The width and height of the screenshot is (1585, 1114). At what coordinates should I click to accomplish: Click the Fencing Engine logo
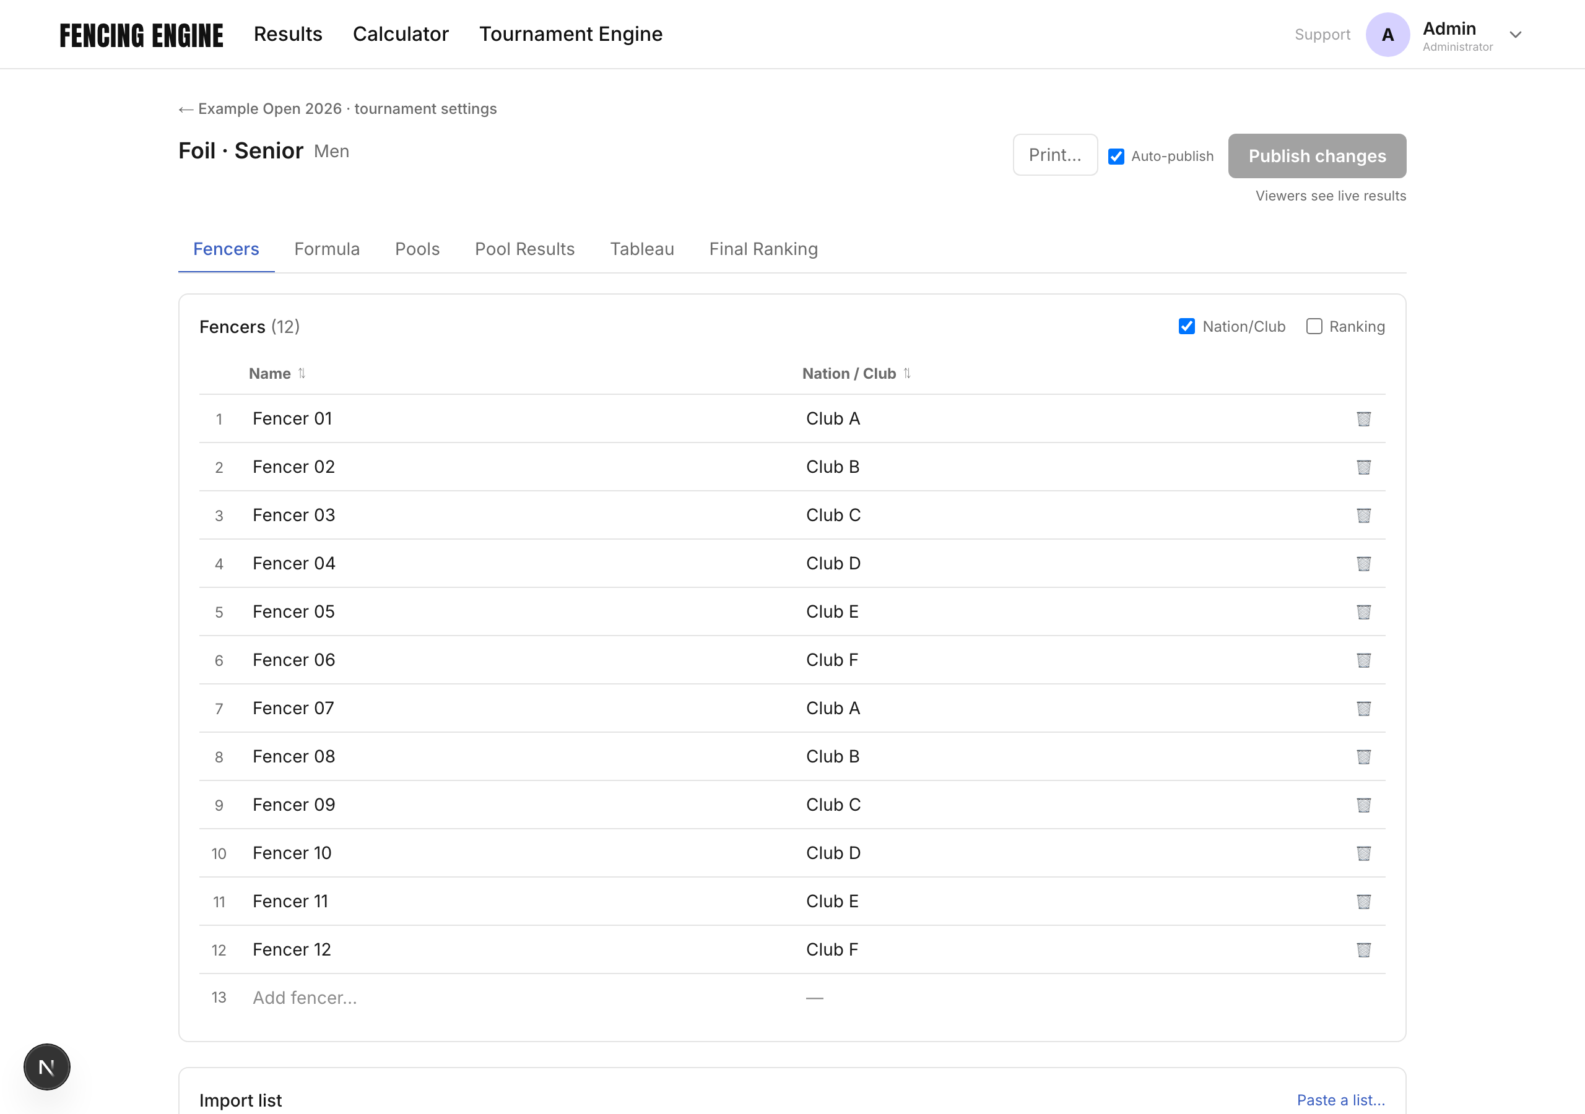tap(142, 35)
